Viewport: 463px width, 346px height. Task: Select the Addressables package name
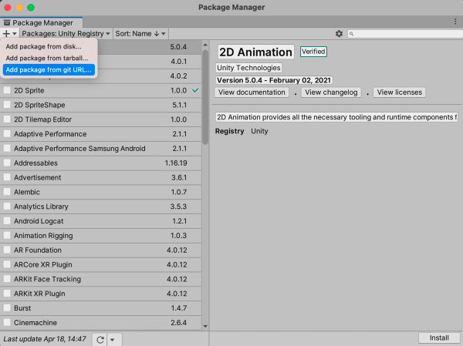click(x=35, y=163)
